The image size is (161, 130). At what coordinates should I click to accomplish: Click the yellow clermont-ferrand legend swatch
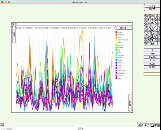(116, 40)
